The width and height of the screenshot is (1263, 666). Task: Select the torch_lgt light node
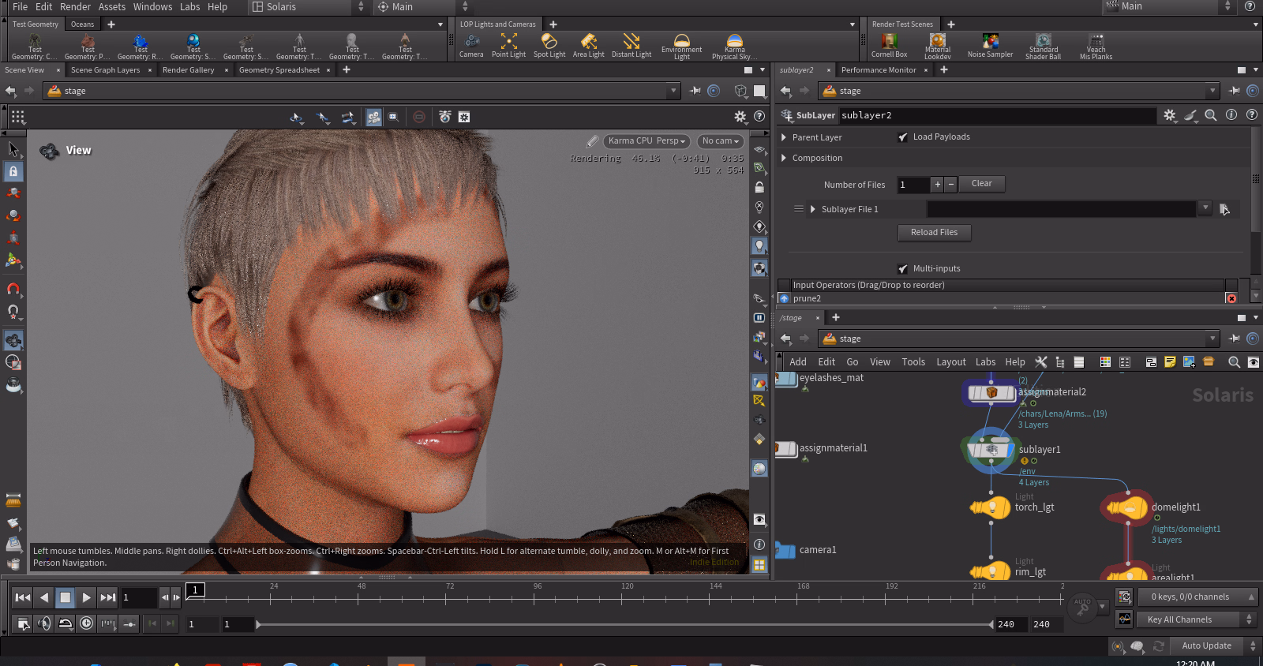[x=991, y=507]
